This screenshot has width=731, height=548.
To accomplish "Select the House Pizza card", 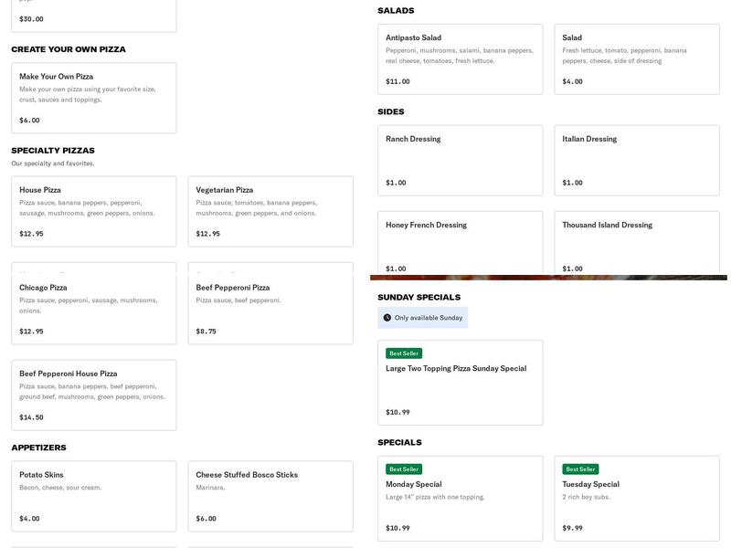I will tap(93, 211).
